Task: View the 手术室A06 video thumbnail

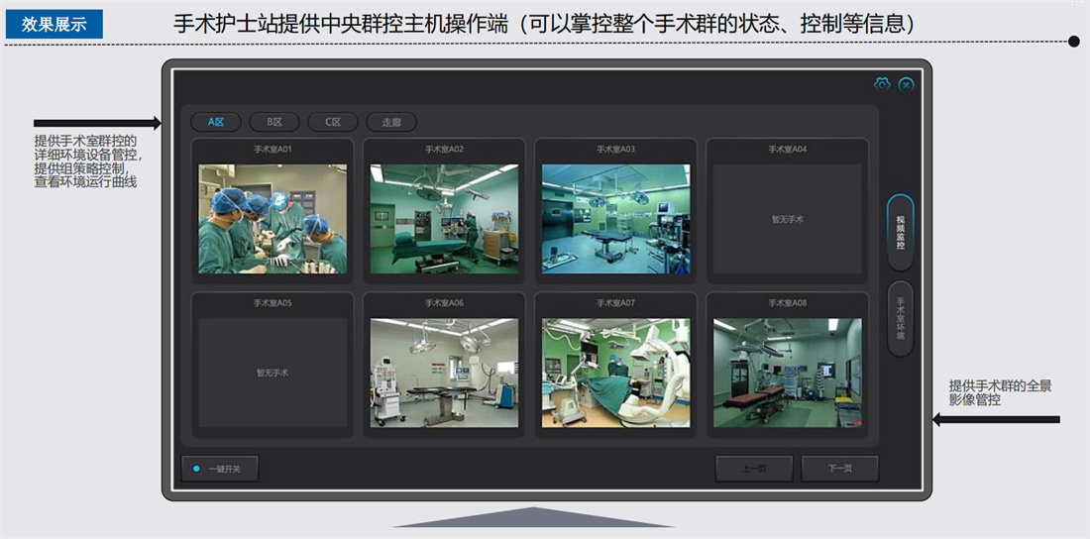Action: coord(444,373)
